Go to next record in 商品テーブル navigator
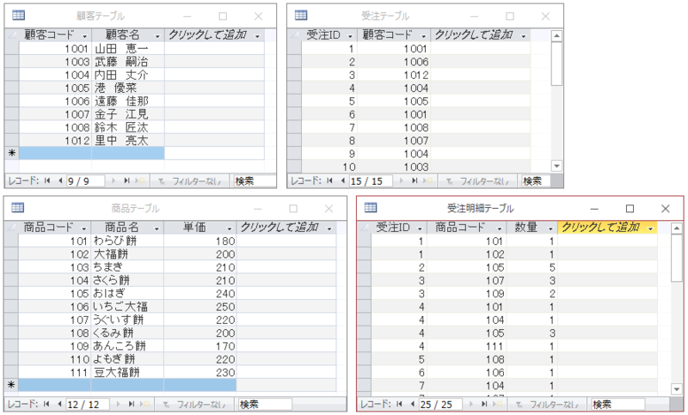 [x=115, y=404]
